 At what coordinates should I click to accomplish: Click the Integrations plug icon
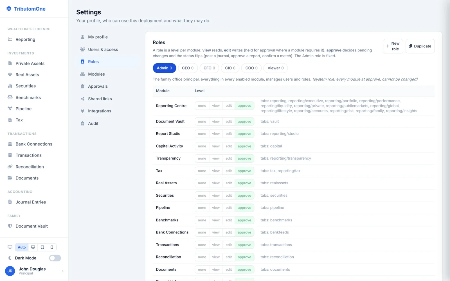point(82,111)
